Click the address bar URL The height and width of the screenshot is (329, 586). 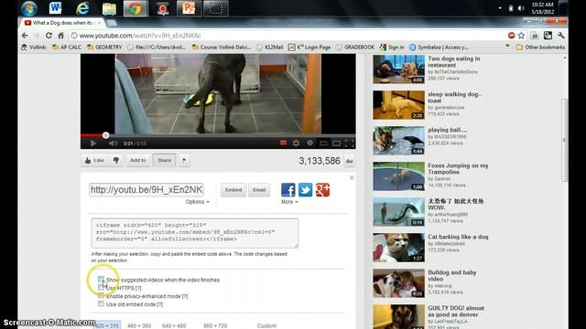click(140, 36)
